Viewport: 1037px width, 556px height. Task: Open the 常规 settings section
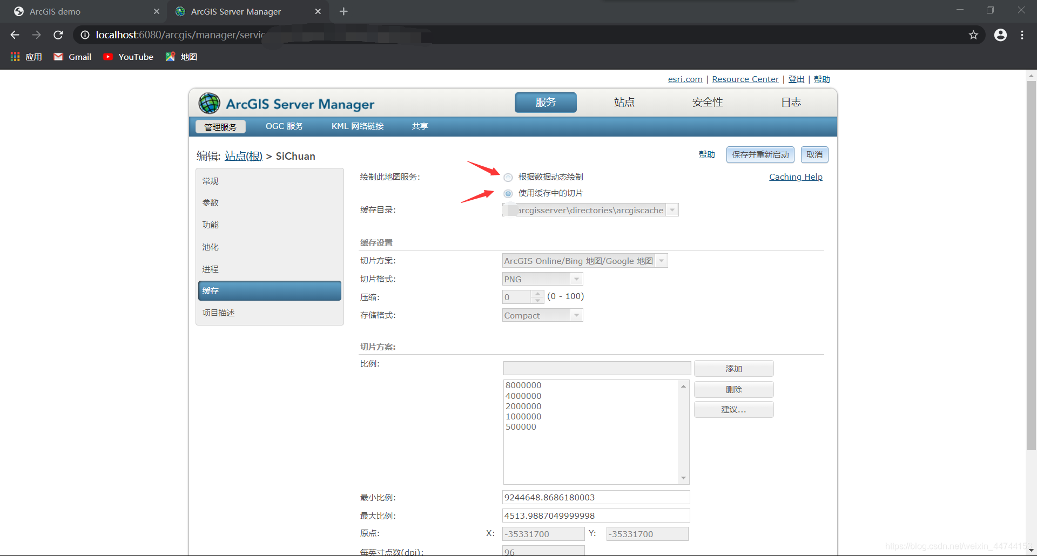coord(270,181)
